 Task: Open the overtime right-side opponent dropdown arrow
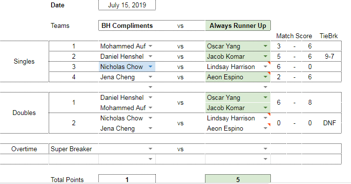[x=265, y=149]
